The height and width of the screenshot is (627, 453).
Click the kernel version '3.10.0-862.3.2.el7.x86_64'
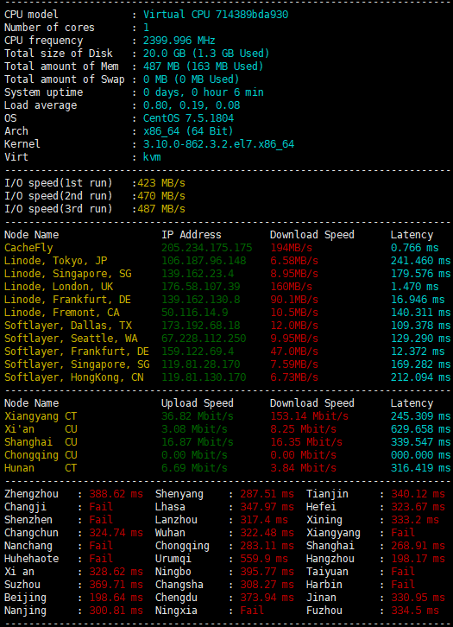[218, 144]
